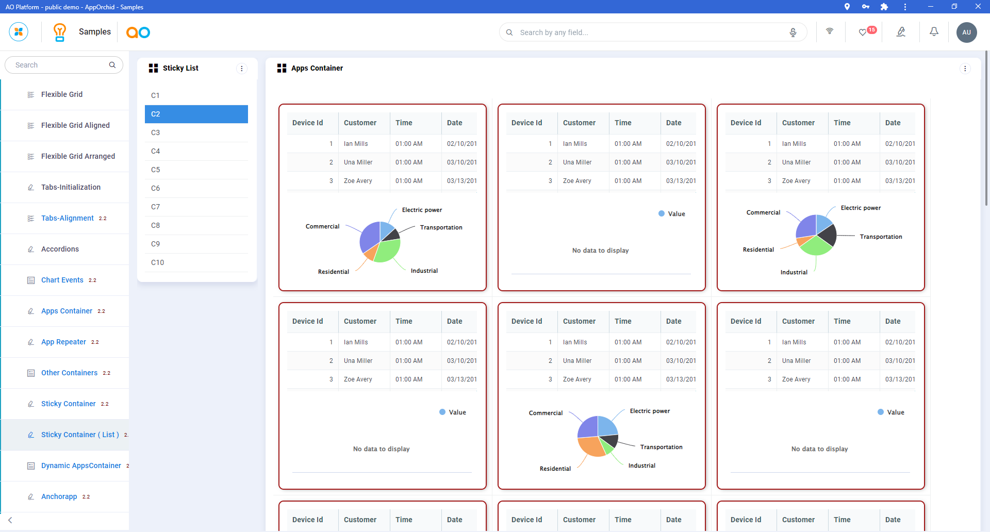Click the browser extensions puzzle icon
This screenshot has height=532, width=990.
point(884,7)
